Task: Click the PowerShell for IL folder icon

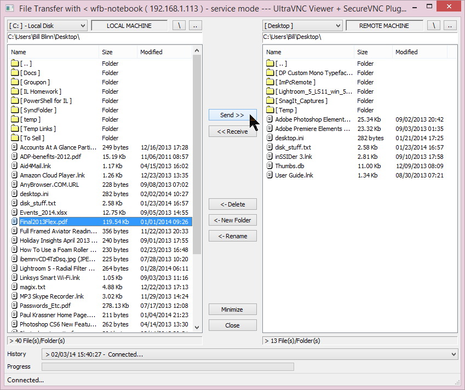Action: (15, 101)
